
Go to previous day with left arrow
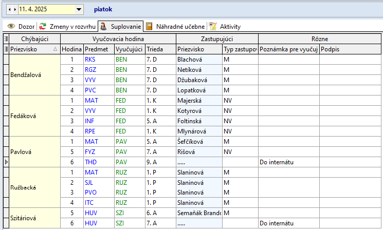pyautogui.click(x=9, y=9)
